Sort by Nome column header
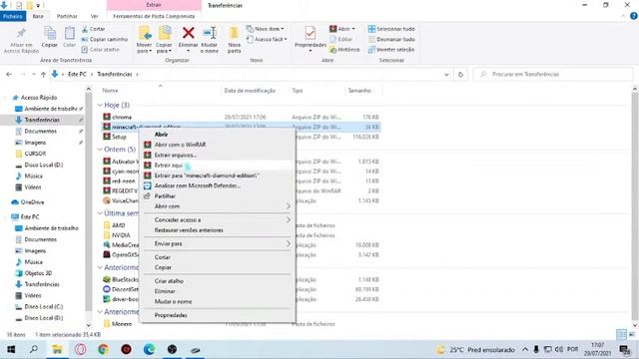 pyautogui.click(x=110, y=91)
